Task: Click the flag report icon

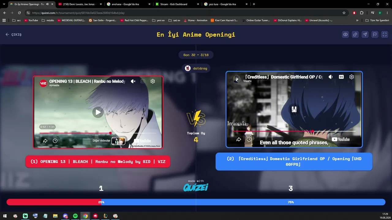Action: [x=375, y=35]
